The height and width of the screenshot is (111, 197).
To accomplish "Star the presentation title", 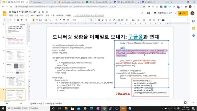I will click(39, 12).
